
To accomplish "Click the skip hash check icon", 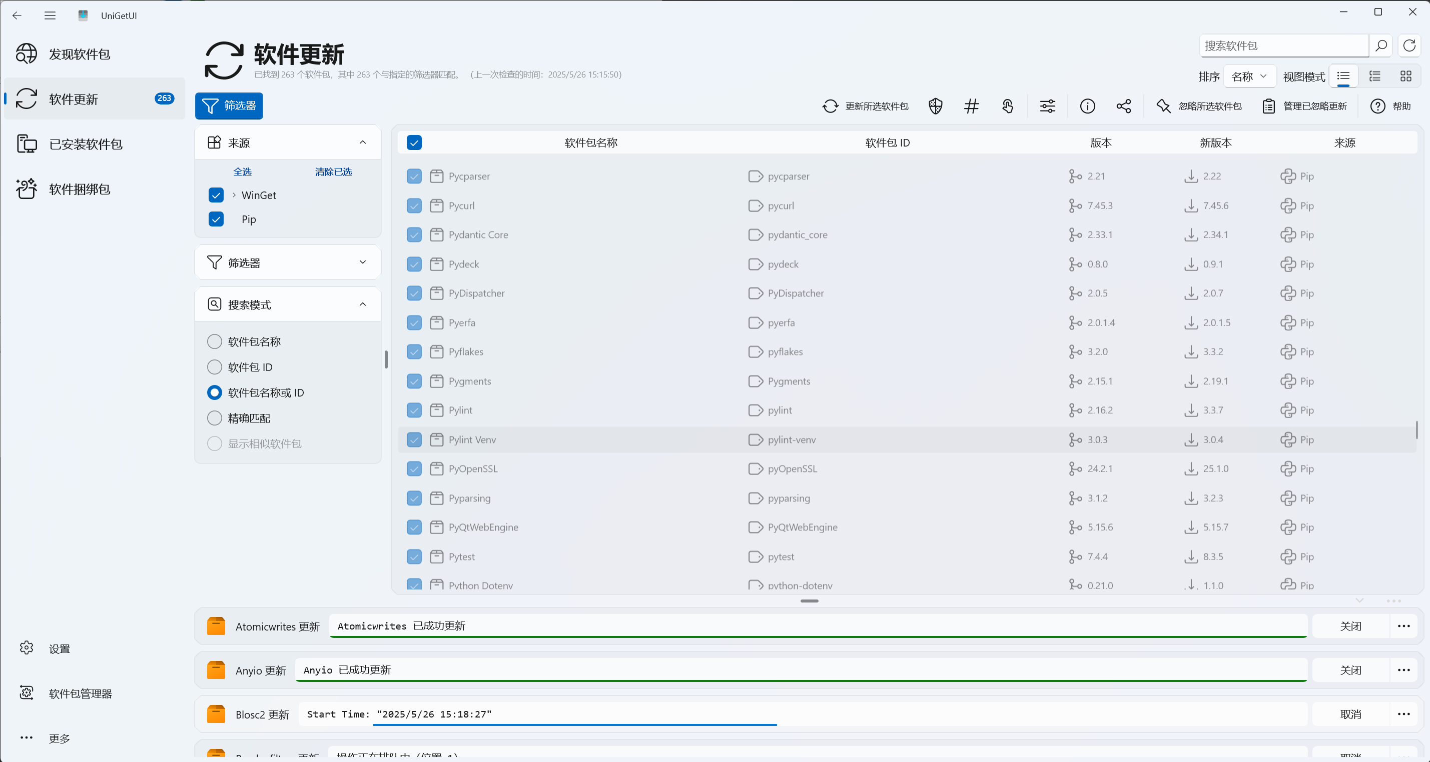I will coord(972,106).
